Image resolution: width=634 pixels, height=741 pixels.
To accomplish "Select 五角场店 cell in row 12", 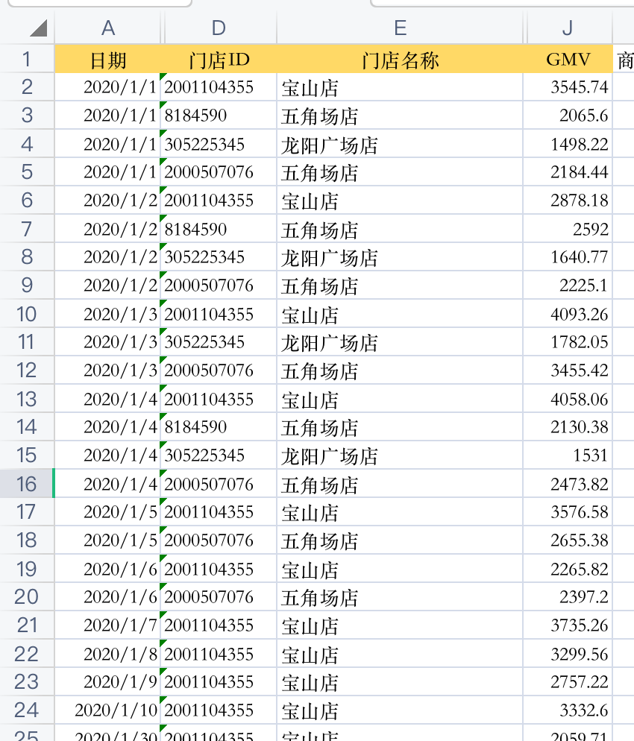I will pyautogui.click(x=400, y=370).
